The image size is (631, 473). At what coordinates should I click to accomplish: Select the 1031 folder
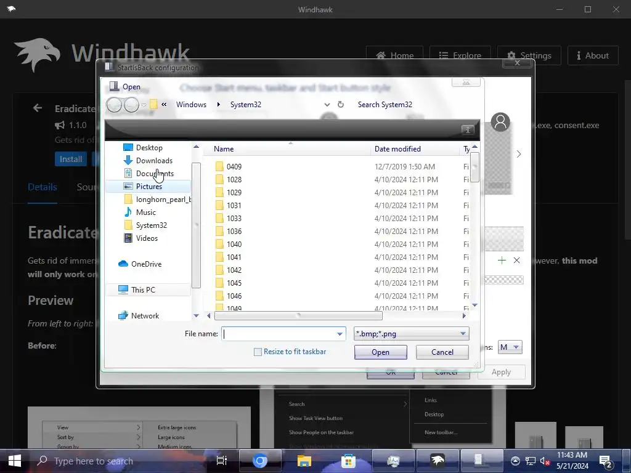click(234, 205)
